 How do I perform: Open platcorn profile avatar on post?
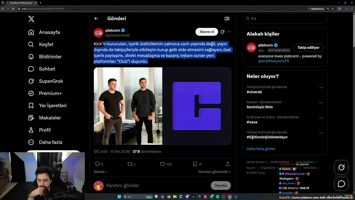[x=98, y=33]
